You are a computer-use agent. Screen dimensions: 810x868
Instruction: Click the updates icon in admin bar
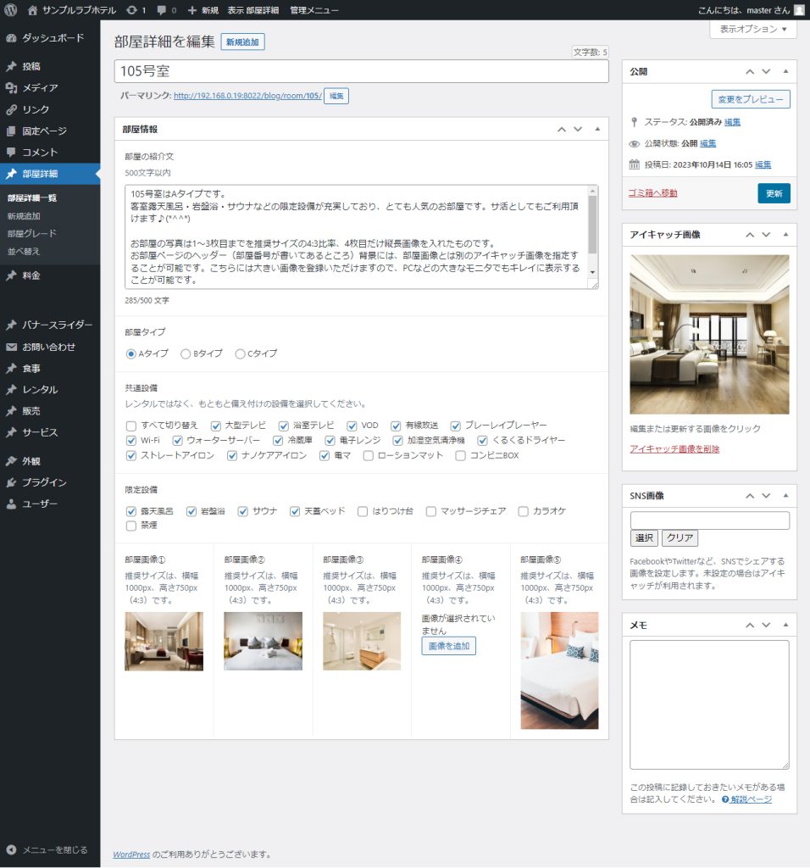pos(130,10)
